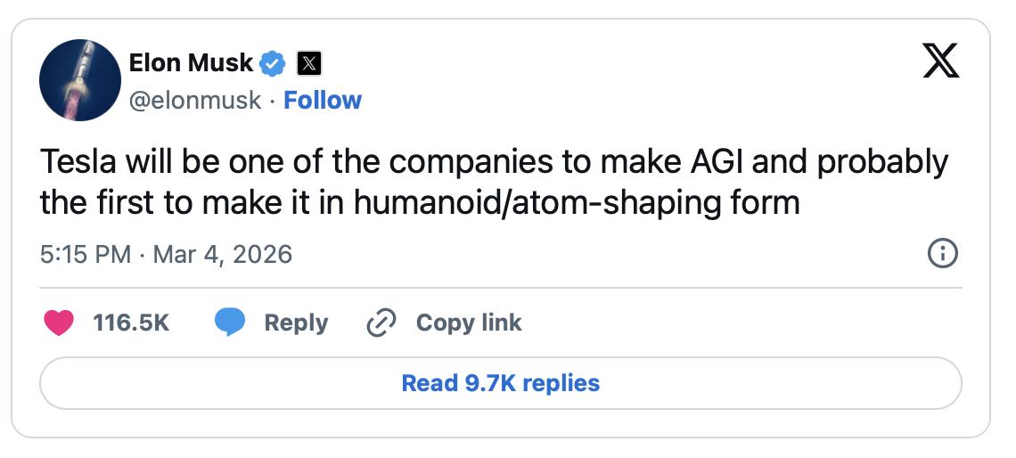Open the Read 9.7K replies button
This screenshot has width=1016, height=458.
coord(501,383)
